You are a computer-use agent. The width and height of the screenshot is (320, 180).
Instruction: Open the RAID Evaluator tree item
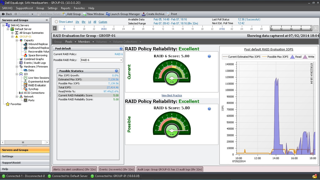click(x=37, y=85)
